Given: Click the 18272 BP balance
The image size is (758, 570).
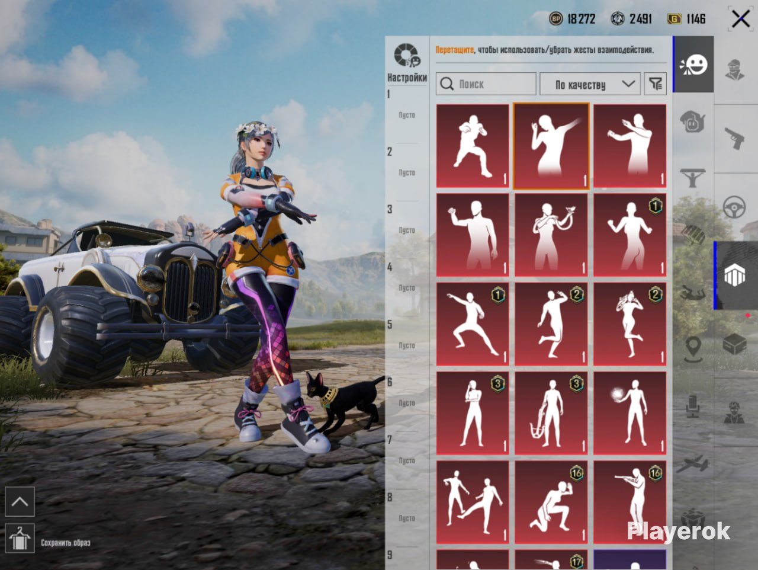Looking at the screenshot, I should [582, 19].
